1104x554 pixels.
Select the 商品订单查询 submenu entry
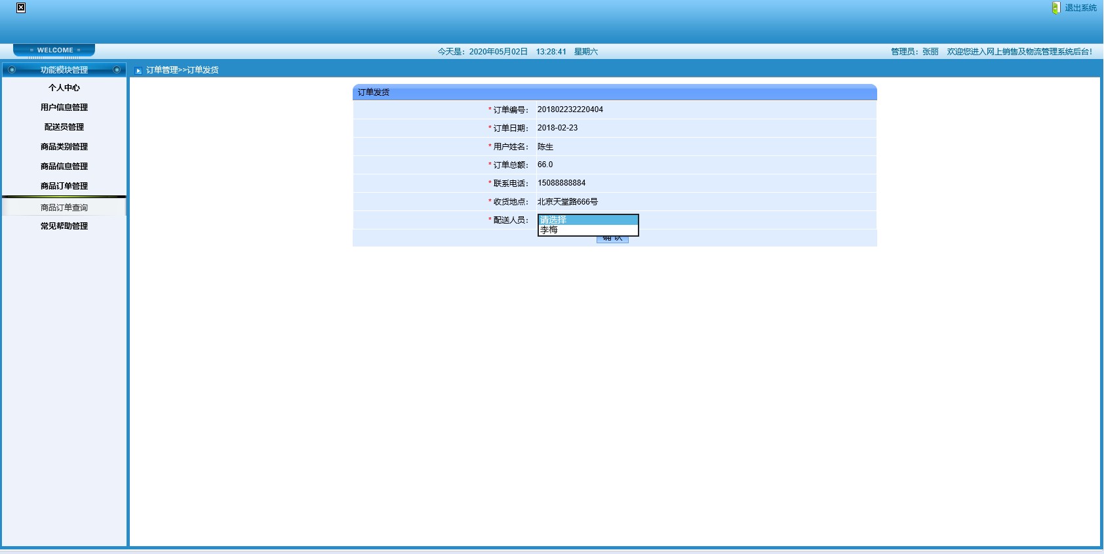coord(64,208)
